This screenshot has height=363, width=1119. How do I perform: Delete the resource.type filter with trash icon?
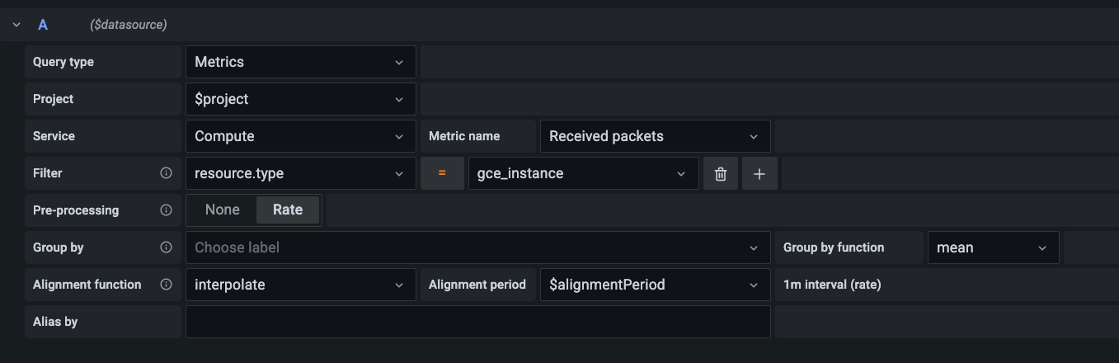pos(721,174)
